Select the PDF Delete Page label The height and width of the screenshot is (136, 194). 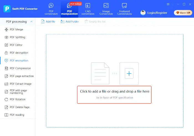[20, 107]
